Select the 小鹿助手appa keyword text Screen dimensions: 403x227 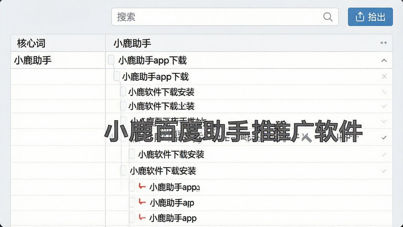click(174, 187)
